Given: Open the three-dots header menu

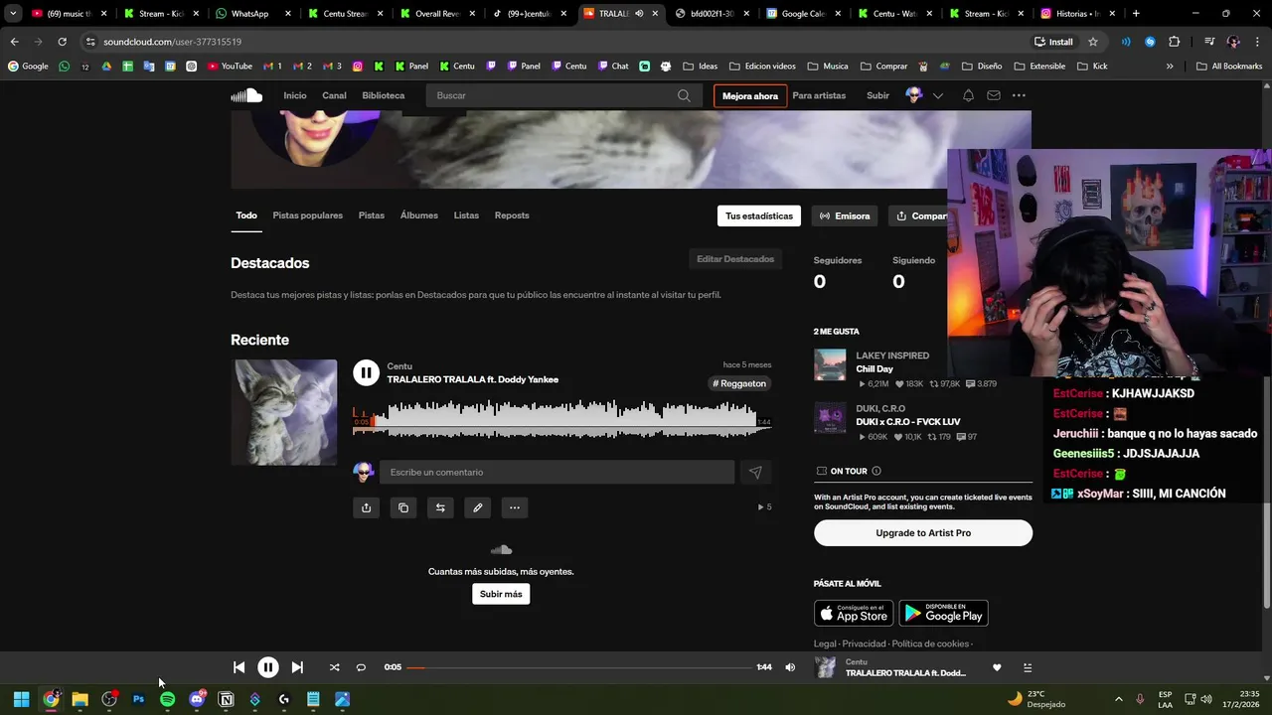Looking at the screenshot, I should point(1019,95).
